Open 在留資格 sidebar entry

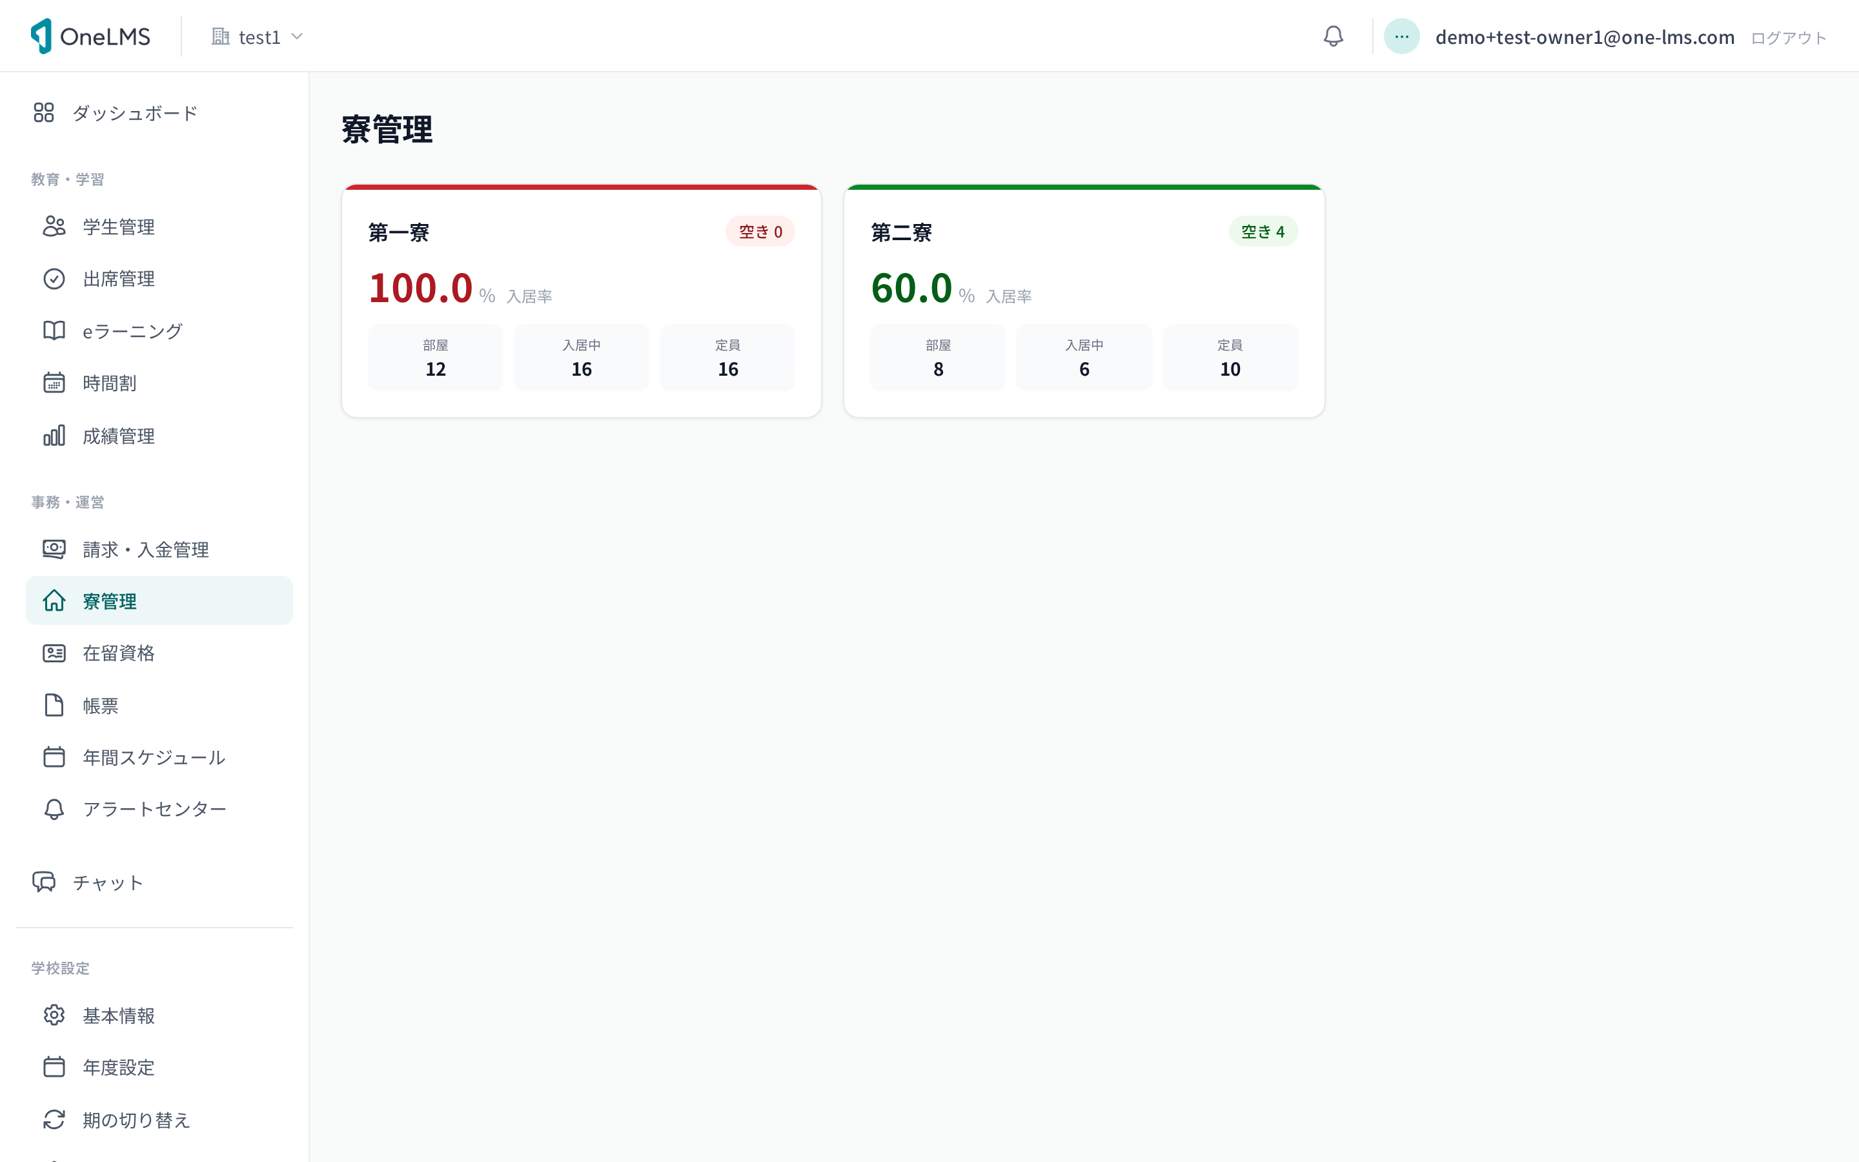159,653
